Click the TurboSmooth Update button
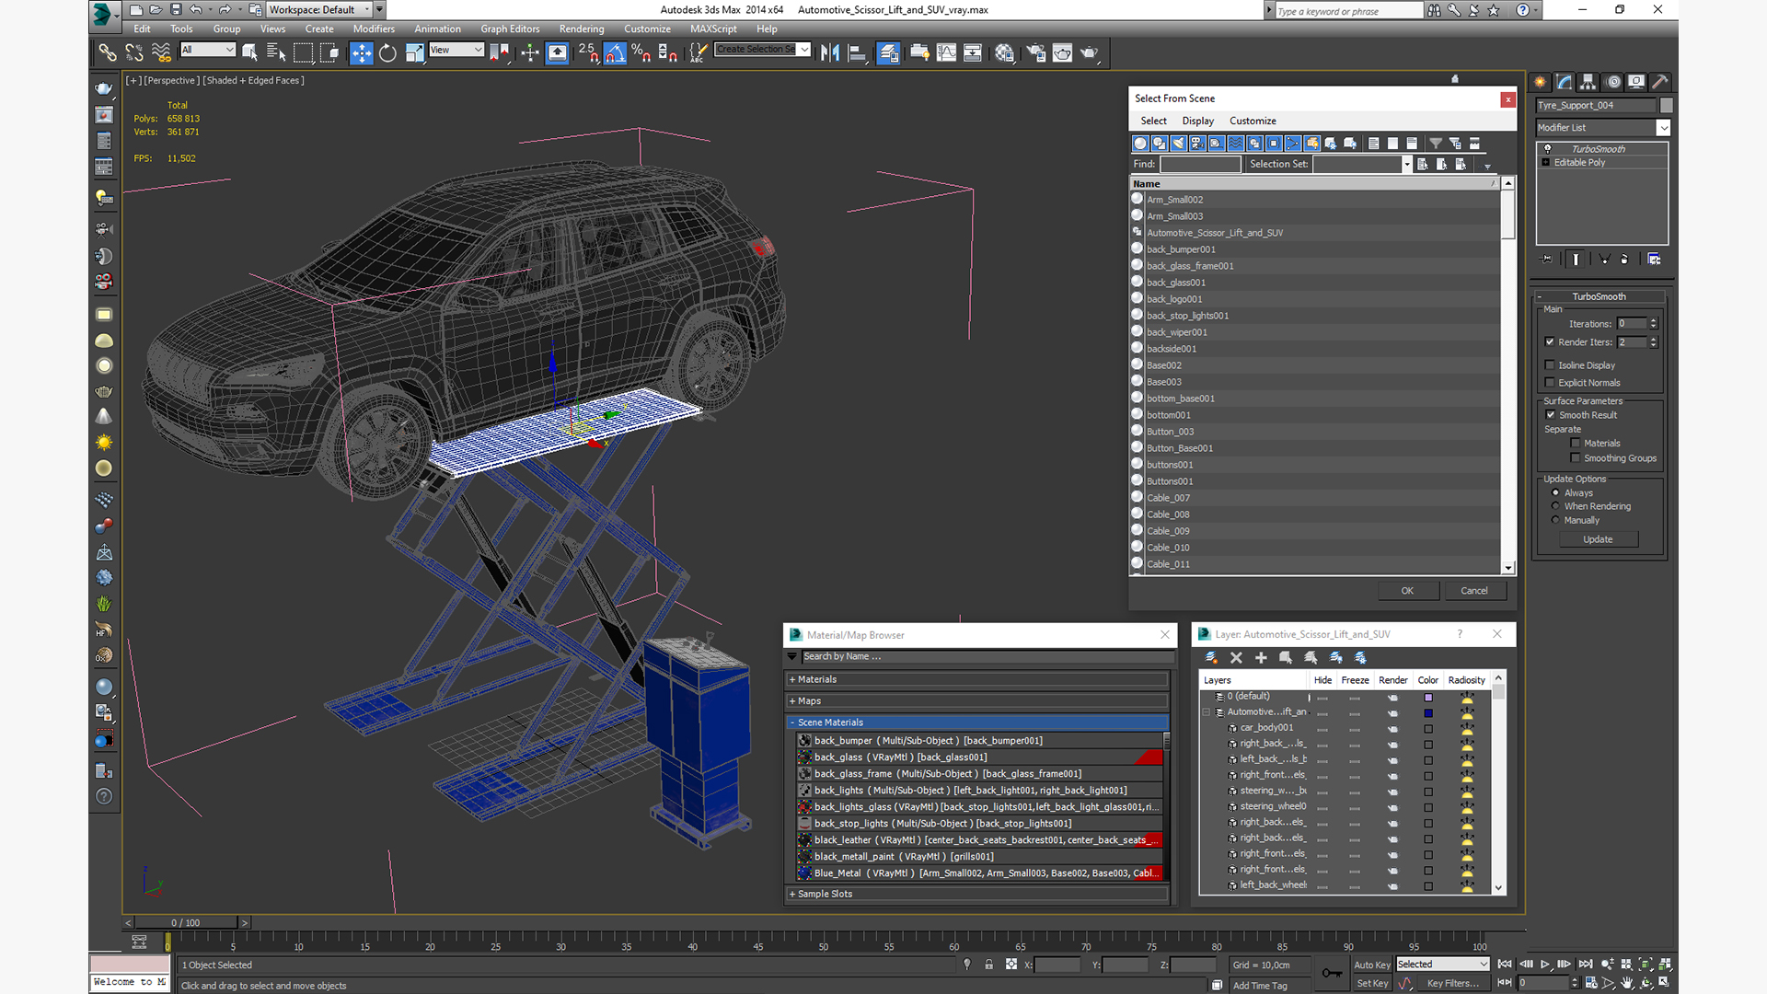This screenshot has height=994, width=1767. (1598, 539)
